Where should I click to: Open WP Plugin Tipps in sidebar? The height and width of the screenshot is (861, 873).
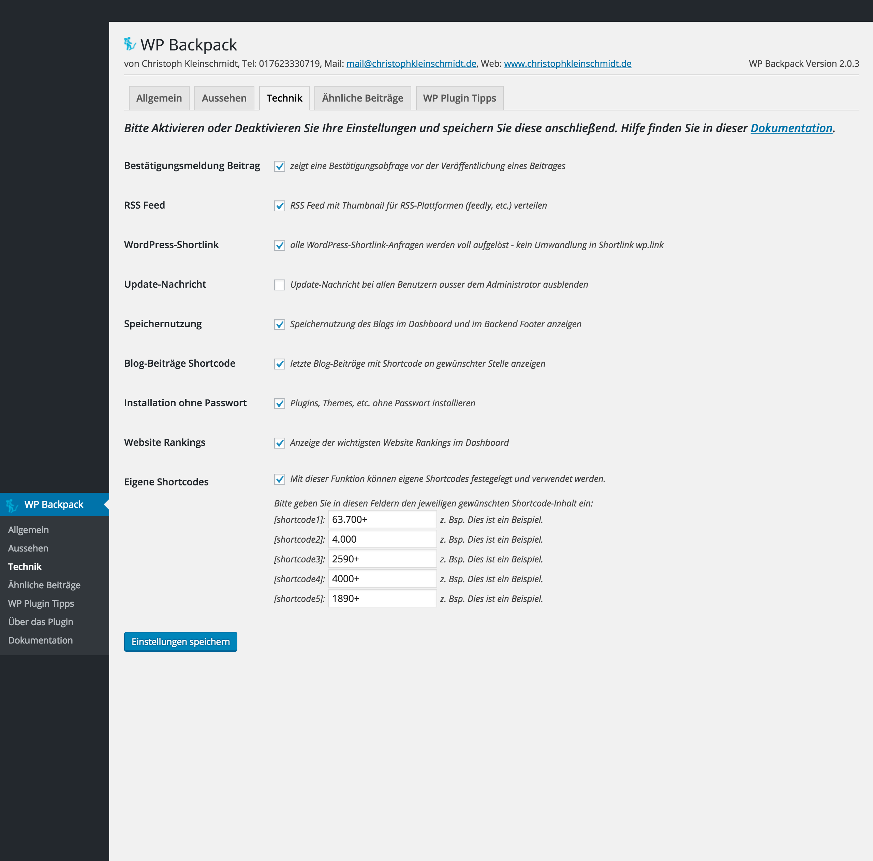[41, 604]
